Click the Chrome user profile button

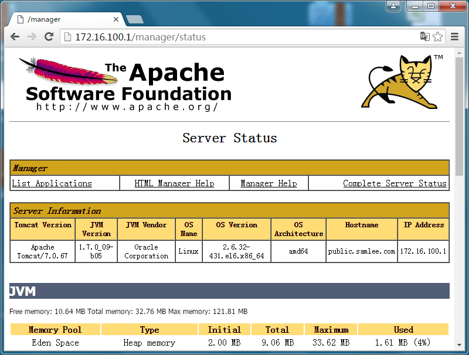pos(393,6)
